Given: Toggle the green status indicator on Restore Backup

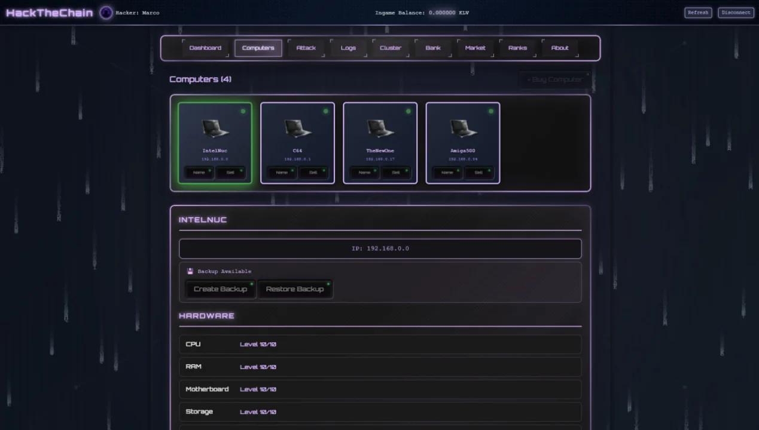Looking at the screenshot, I should (328, 283).
